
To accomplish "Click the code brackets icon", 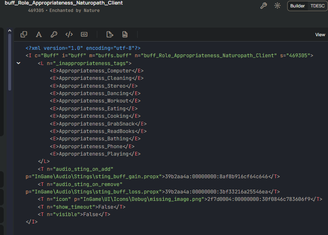I will tap(69, 35).
